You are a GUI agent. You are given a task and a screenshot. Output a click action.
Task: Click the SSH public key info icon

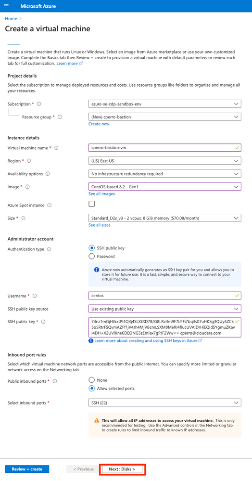43,322
